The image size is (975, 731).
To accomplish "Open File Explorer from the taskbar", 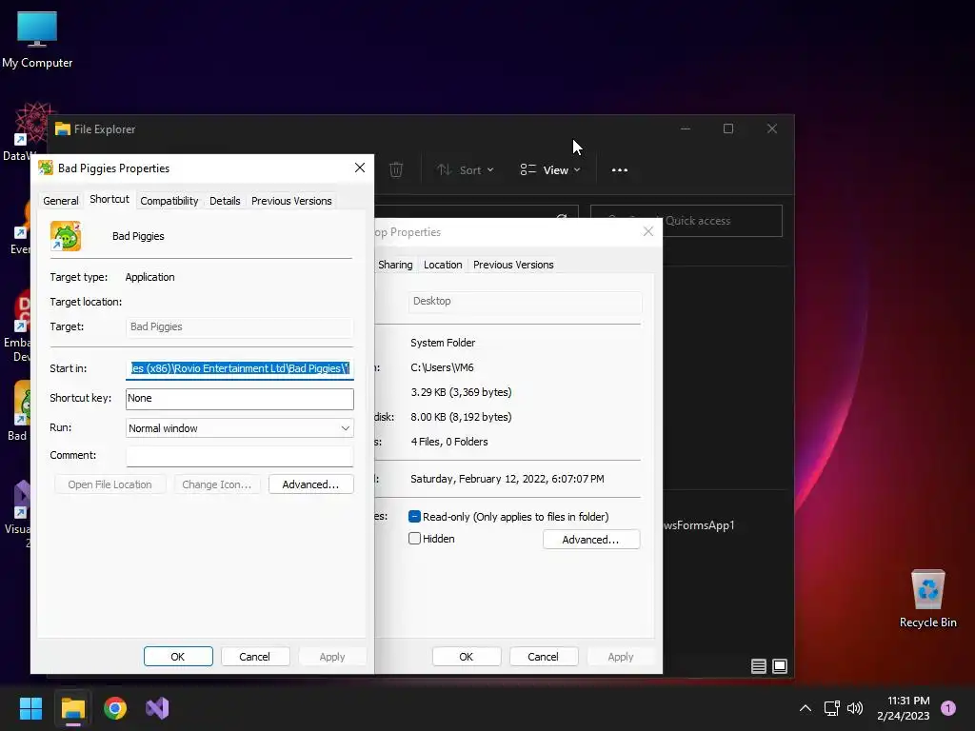I will (x=72, y=708).
